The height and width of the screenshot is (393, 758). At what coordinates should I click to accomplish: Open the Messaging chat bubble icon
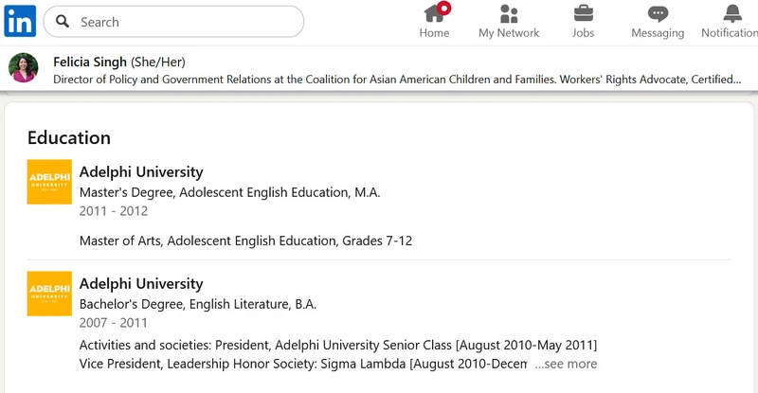658,14
